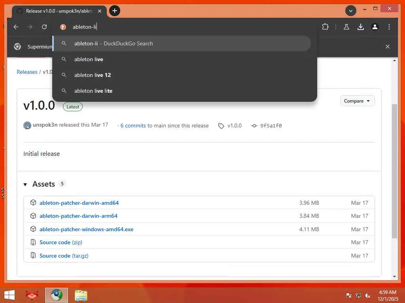The image size is (405, 303).
Task: Open the '6 commits' link
Action: tap(133, 125)
